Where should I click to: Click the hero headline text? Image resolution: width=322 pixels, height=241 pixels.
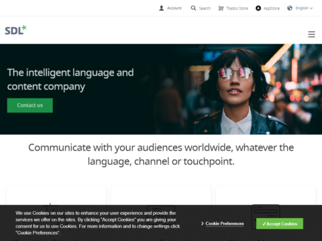point(70,80)
